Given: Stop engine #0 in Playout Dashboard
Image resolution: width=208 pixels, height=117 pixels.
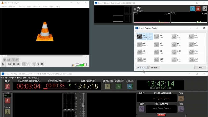Looking at the screenshot, I should 198,9.
